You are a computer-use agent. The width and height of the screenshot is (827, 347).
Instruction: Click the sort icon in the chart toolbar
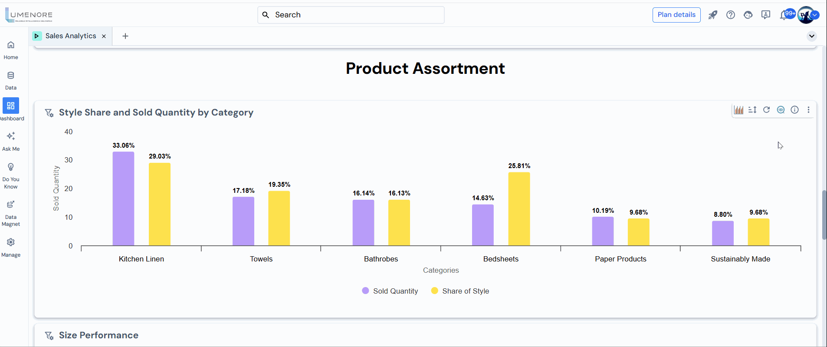pyautogui.click(x=752, y=110)
